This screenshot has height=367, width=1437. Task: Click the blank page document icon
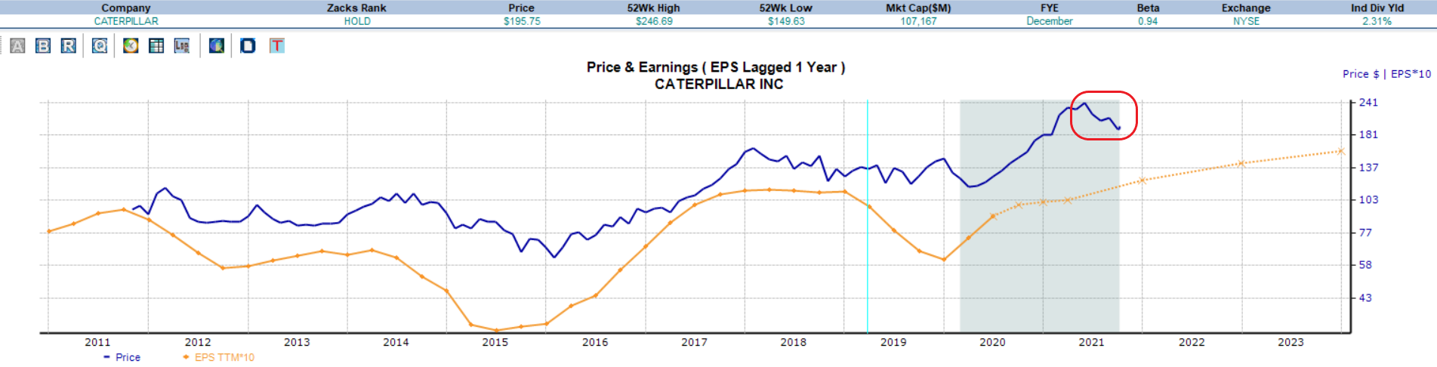248,46
